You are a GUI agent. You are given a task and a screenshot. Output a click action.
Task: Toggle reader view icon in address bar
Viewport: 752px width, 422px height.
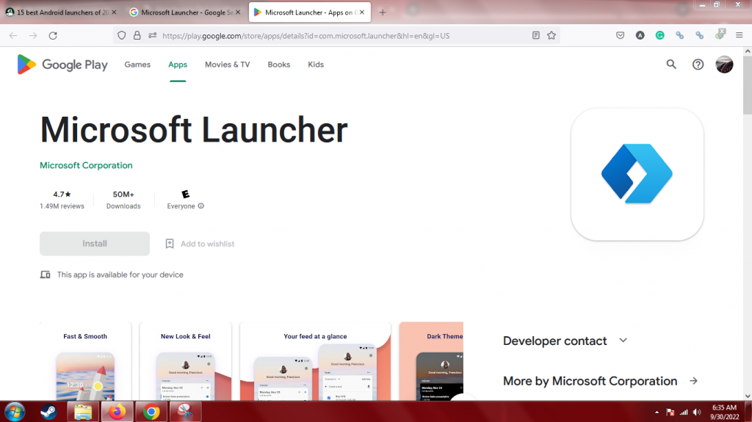535,35
